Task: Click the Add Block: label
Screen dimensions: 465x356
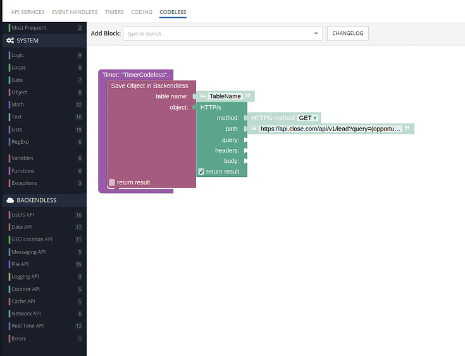Action: click(106, 33)
